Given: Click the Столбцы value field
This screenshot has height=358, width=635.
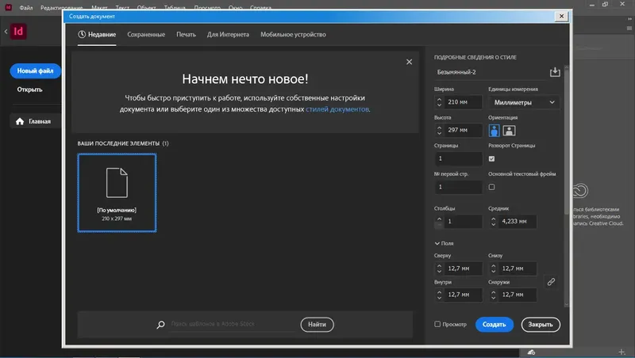Looking at the screenshot, I should click(464, 222).
